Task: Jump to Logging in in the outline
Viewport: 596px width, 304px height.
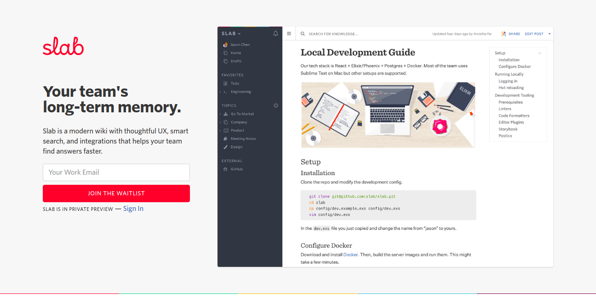Action: tap(508, 81)
